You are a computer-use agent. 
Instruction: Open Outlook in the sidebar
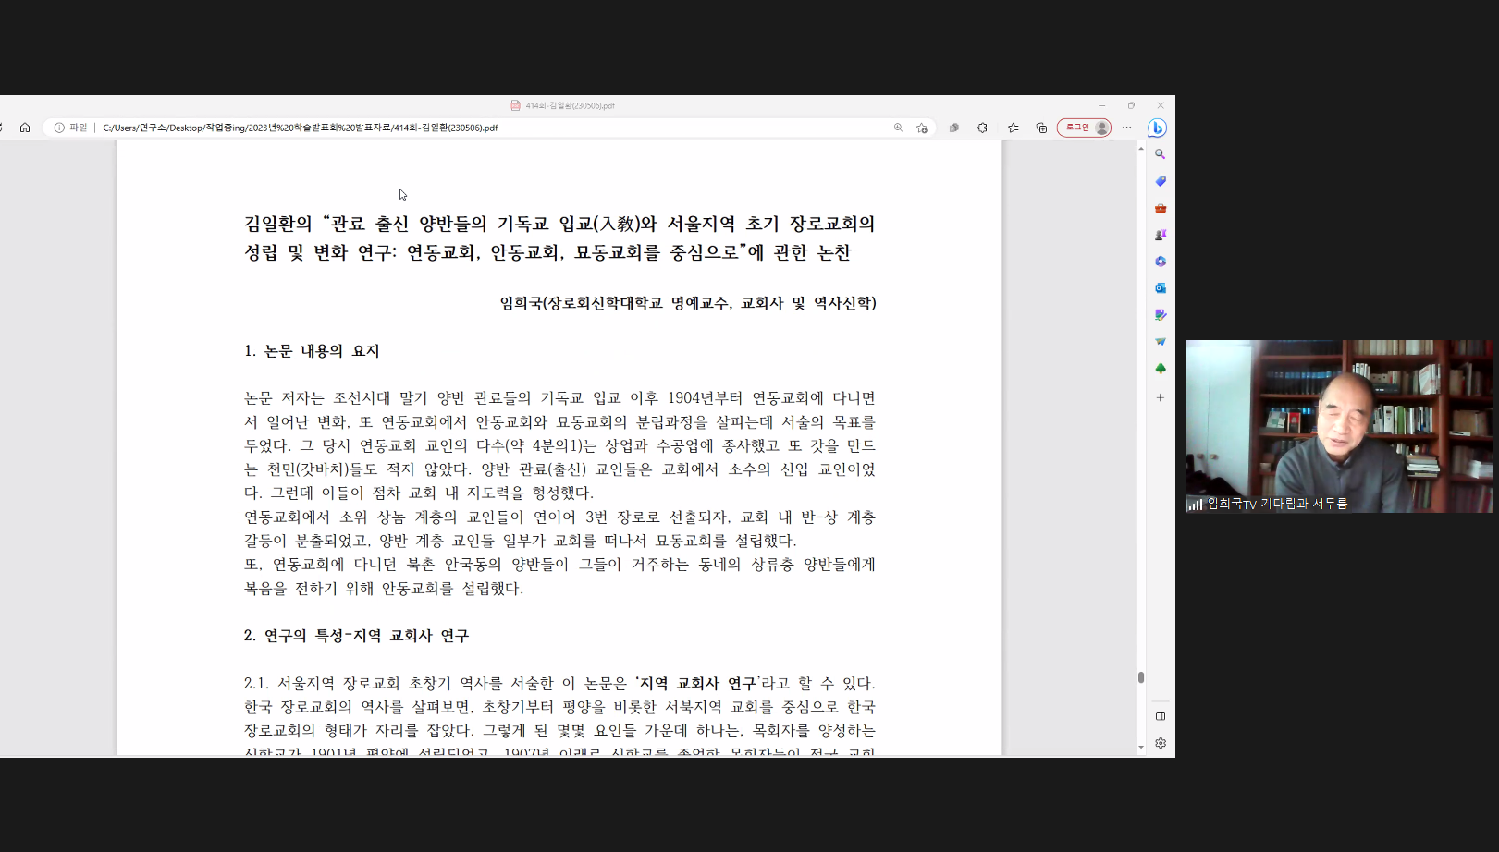1161,288
